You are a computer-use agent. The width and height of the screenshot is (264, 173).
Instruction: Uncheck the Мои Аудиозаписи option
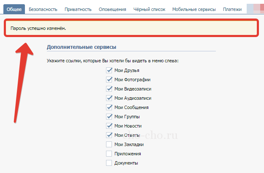pyautogui.click(x=109, y=98)
